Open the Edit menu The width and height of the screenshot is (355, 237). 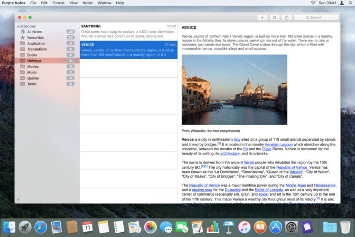[44, 3]
